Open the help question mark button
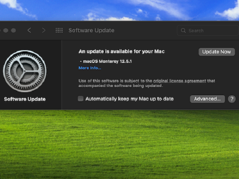Screen dimensions: 239x179 point(232,99)
